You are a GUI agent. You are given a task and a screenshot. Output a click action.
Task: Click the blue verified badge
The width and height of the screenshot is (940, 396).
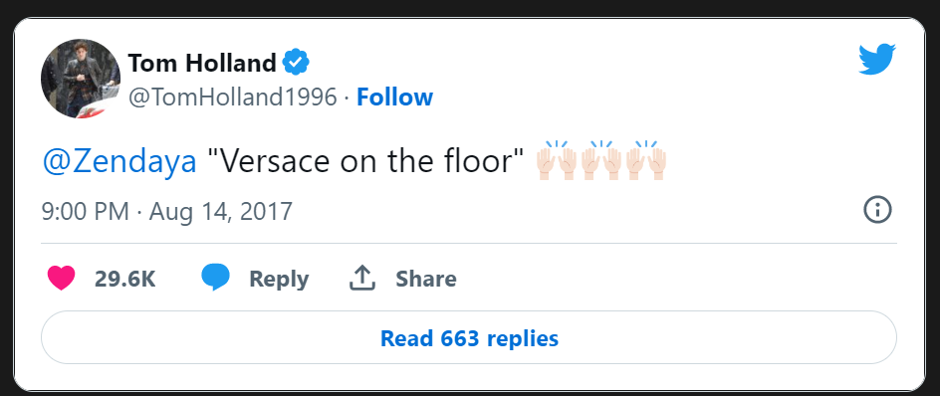(296, 63)
